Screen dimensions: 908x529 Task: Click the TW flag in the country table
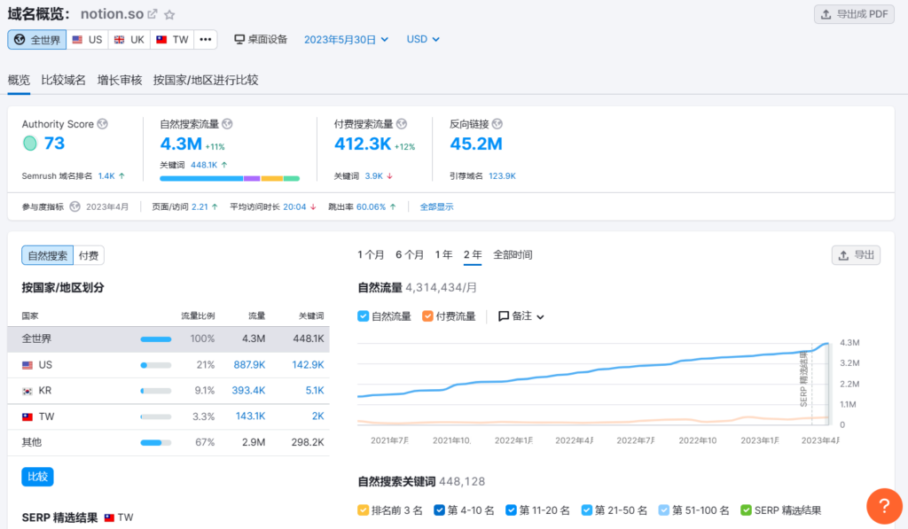(27, 416)
